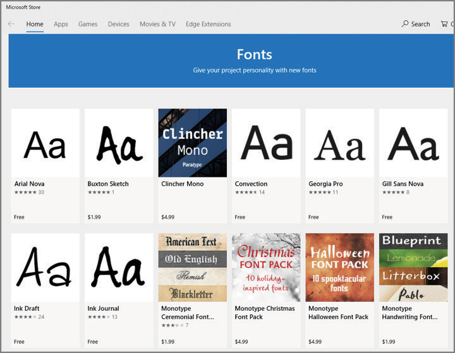Navigate to the Edge Extensions tab

click(208, 24)
